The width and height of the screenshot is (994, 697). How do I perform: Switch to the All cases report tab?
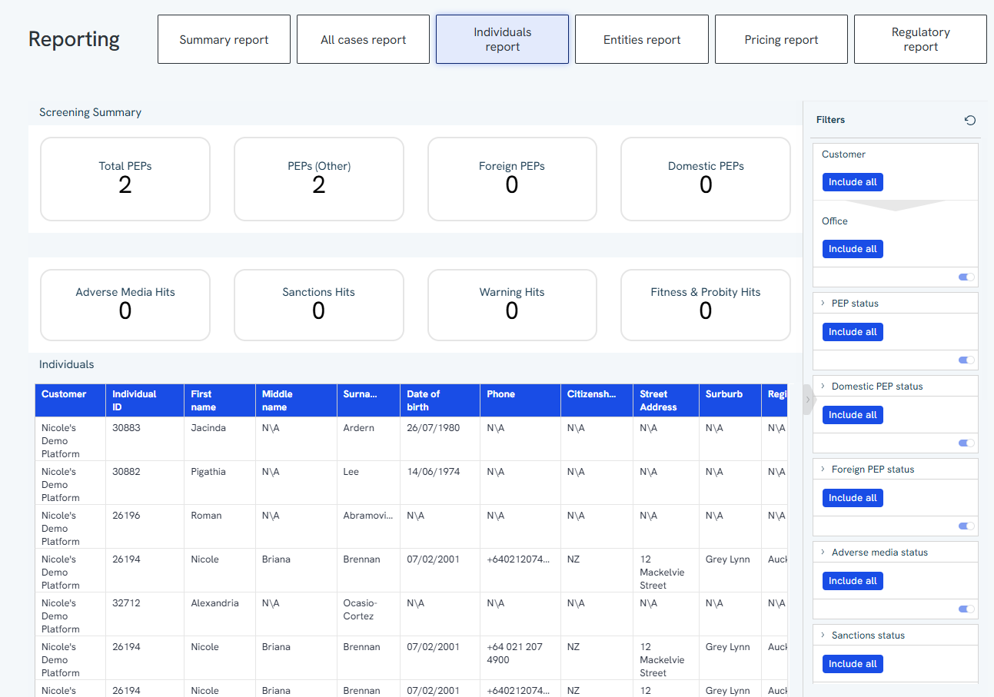[363, 39]
